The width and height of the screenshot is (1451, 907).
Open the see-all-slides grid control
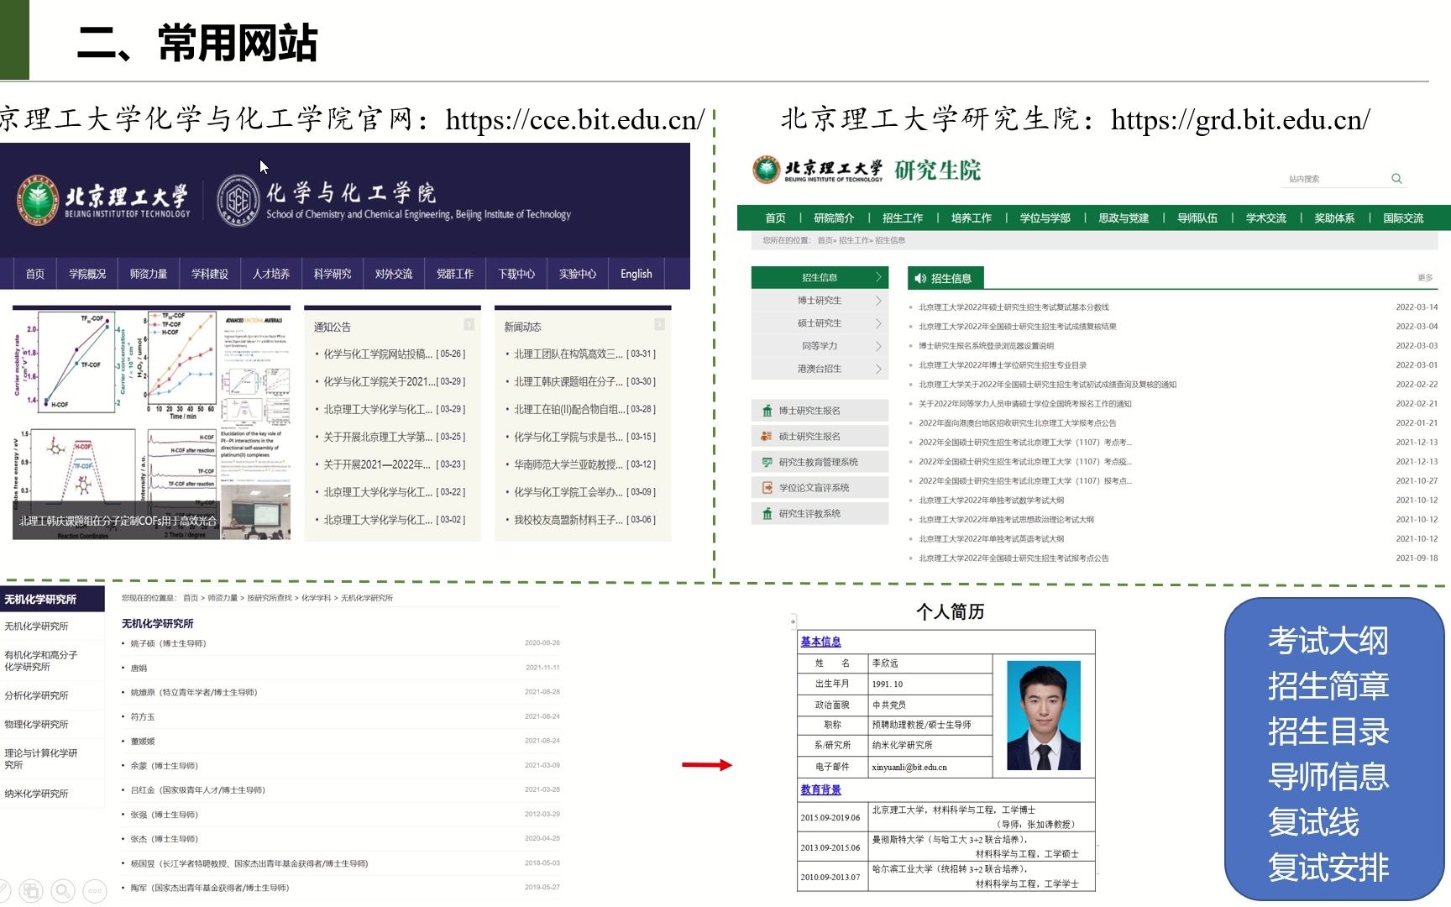click(x=32, y=890)
